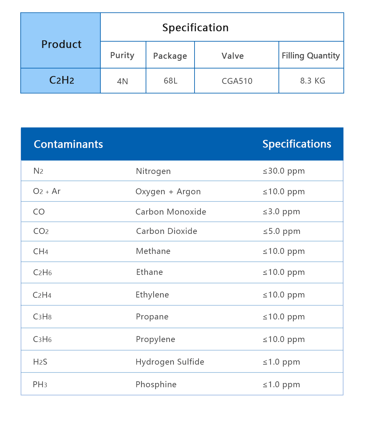Click the PH3 formula cell

click(x=40, y=385)
